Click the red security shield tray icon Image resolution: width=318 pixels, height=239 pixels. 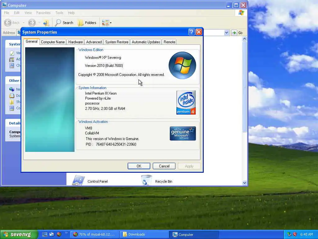[x=295, y=234]
